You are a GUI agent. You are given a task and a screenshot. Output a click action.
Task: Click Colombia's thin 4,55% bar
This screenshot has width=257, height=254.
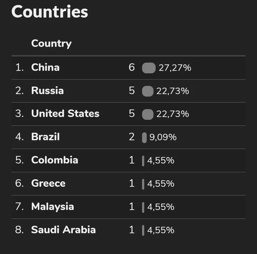[143, 161]
